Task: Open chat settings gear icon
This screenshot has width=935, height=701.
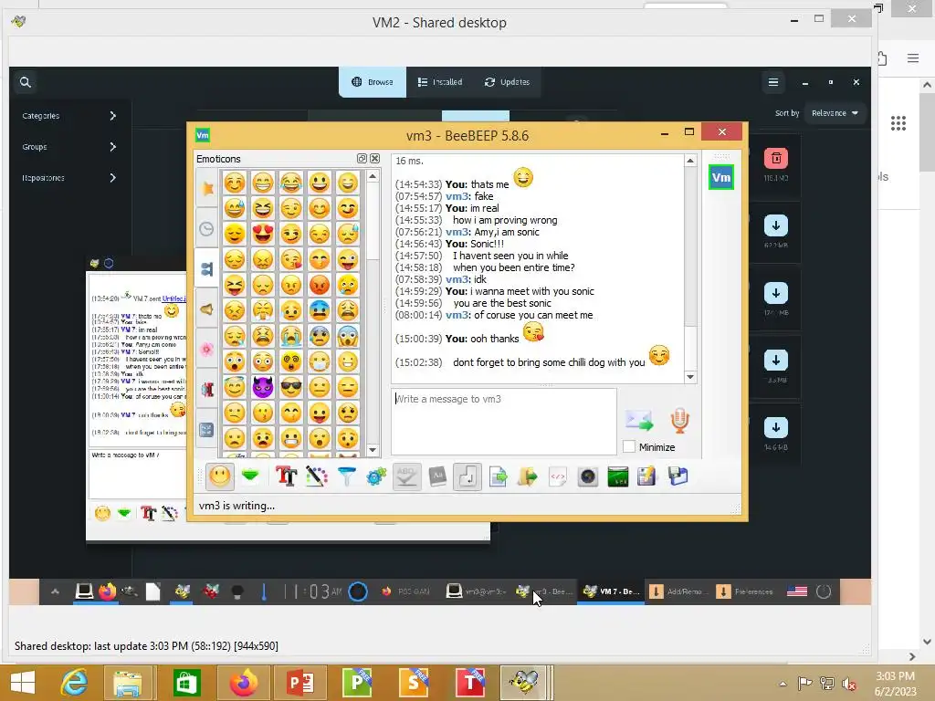Action: coord(376,476)
